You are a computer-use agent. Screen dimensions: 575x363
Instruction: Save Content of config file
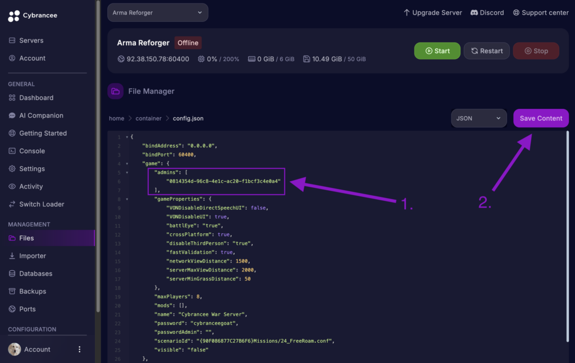541,118
